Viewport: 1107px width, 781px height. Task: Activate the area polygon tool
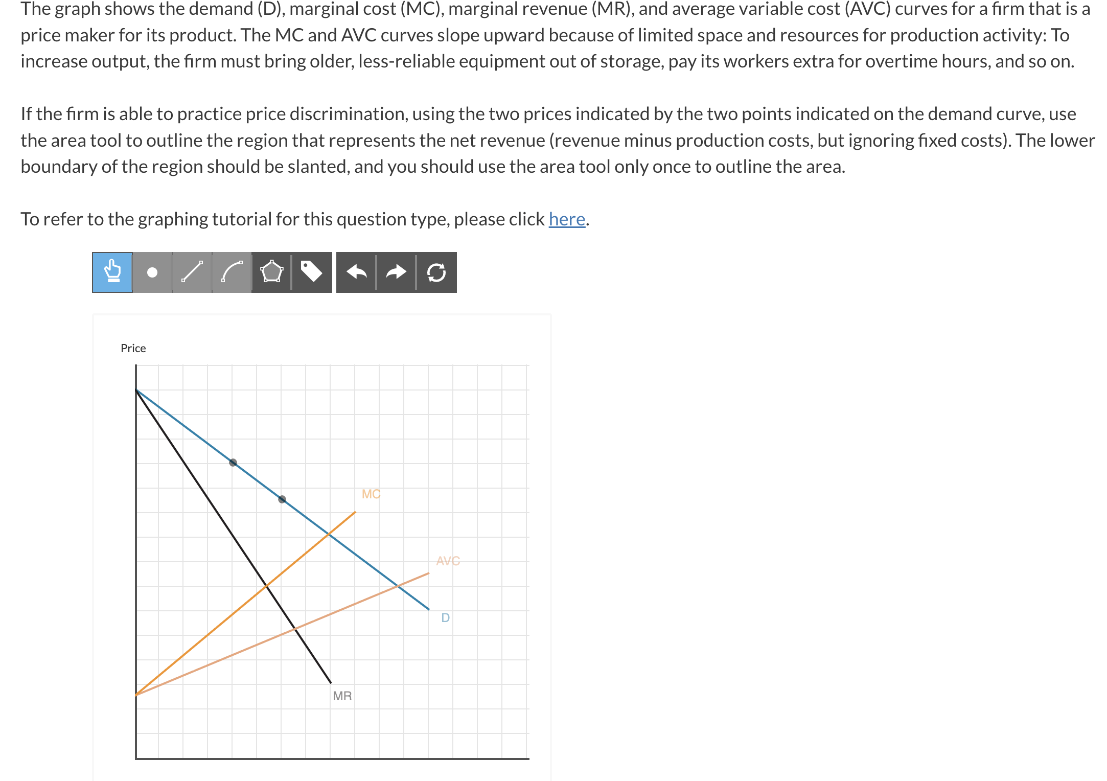271,272
